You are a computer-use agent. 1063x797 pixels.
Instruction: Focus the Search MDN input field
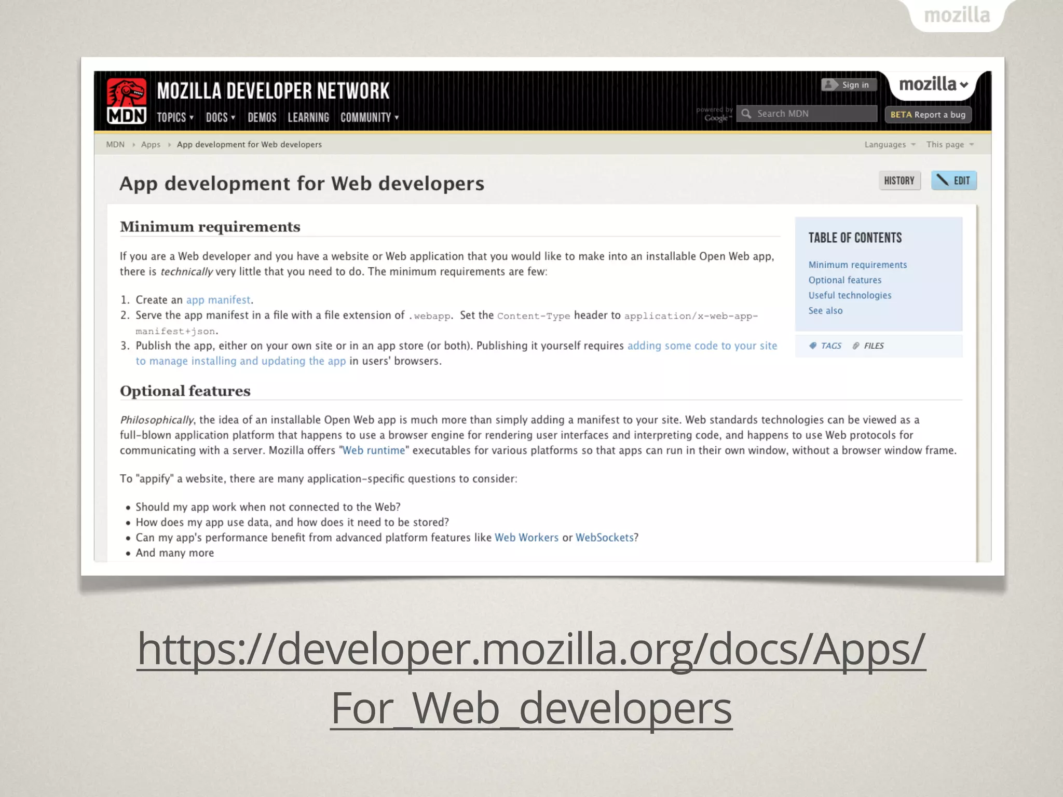(x=807, y=113)
